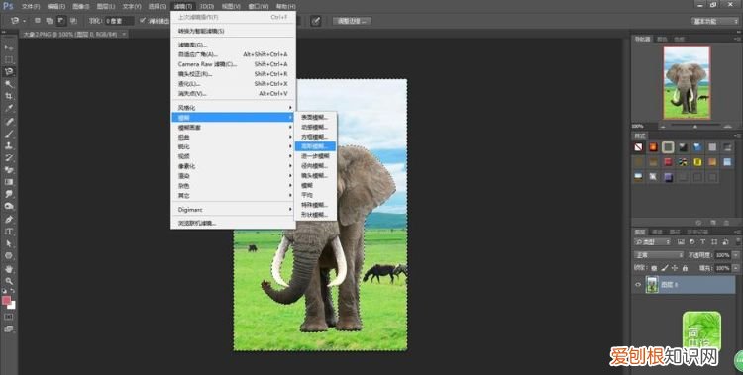This screenshot has width=743, height=375.
Task: Adjust the Navigator zoom slider
Action: coord(695,126)
